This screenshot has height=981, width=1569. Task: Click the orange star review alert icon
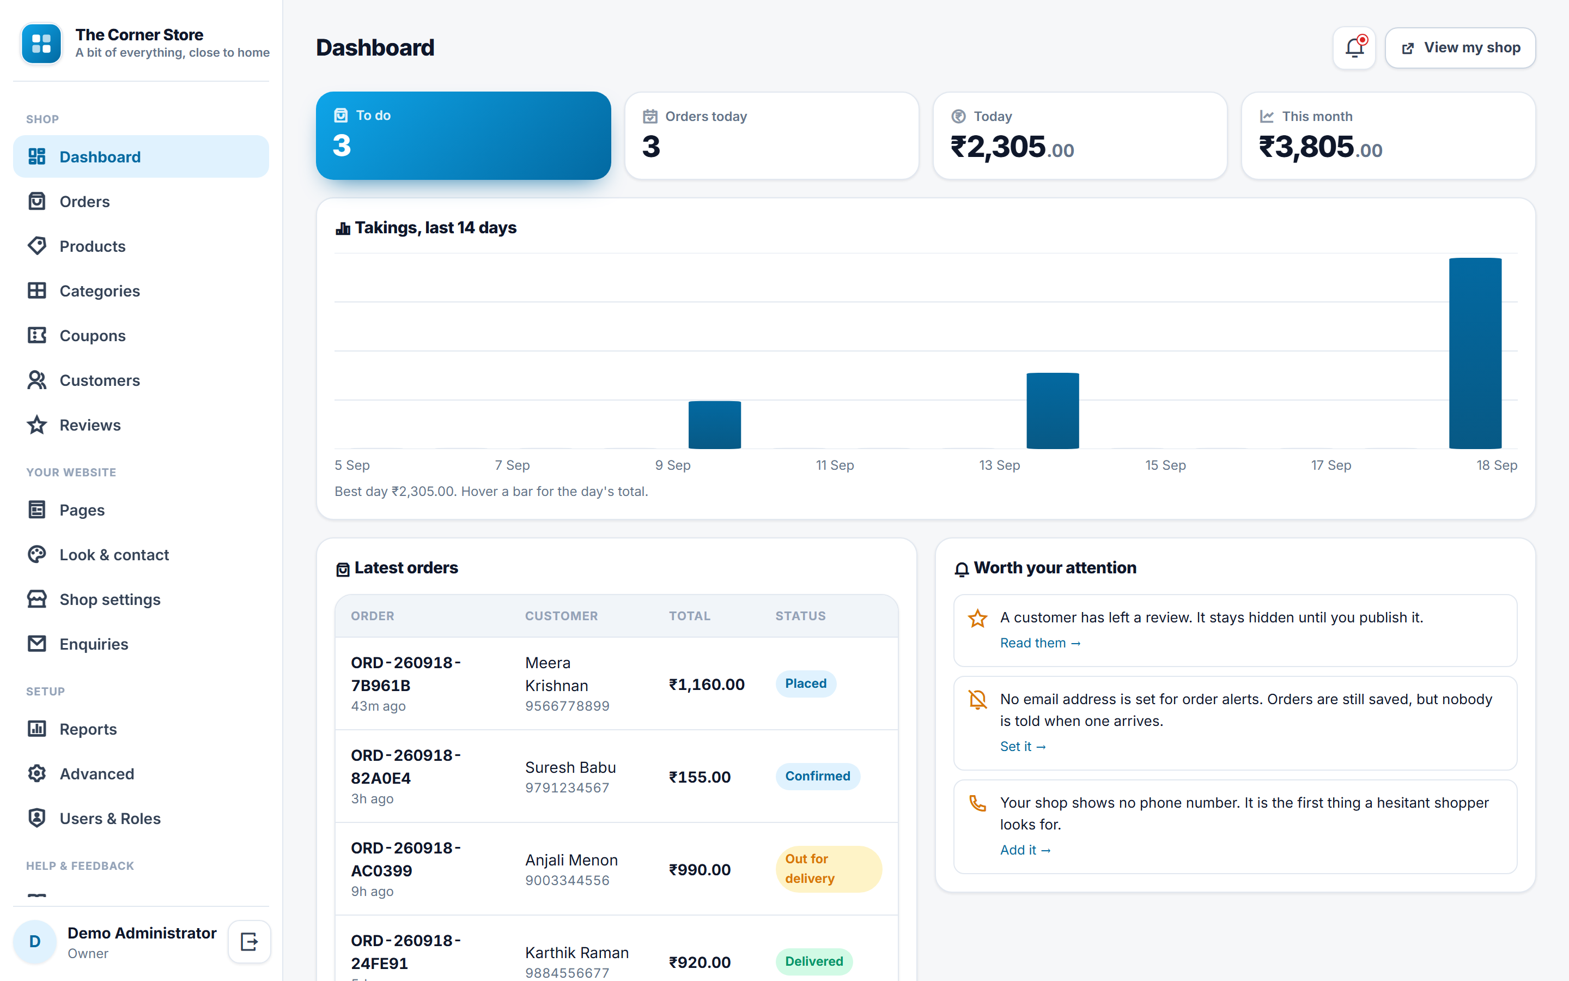pyautogui.click(x=978, y=619)
